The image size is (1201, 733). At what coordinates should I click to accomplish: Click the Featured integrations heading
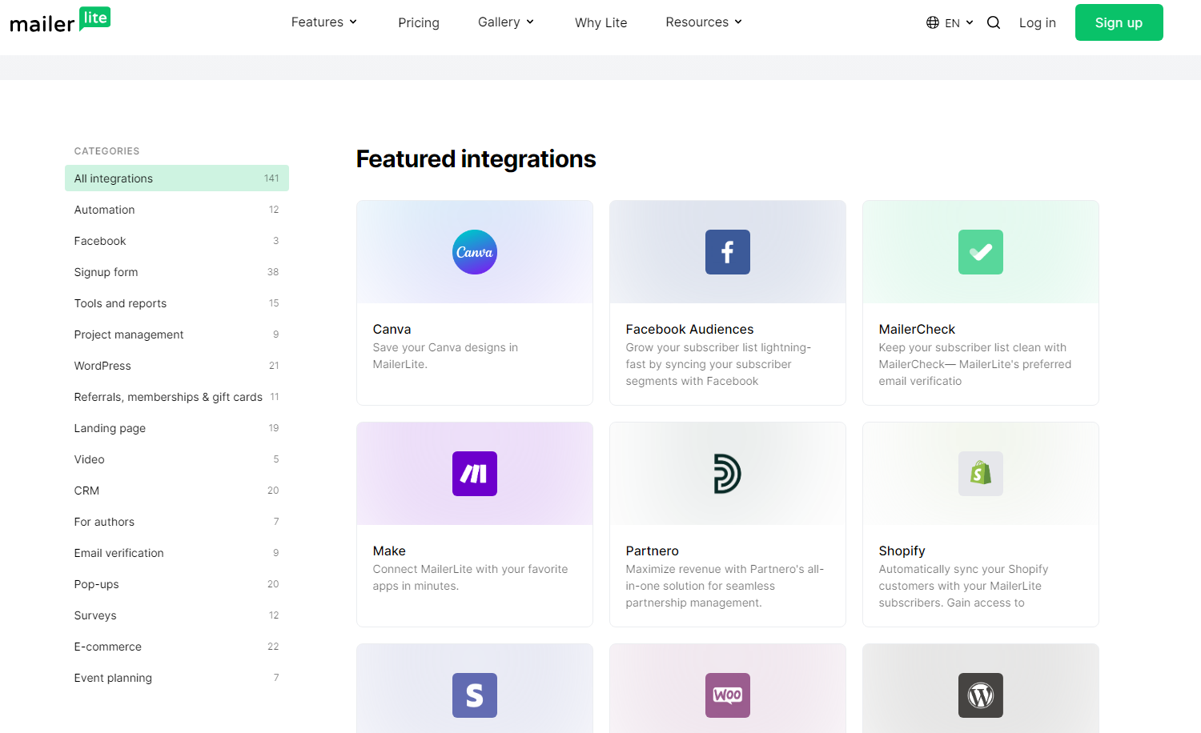coord(476,159)
